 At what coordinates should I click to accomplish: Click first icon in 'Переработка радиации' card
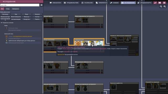coord(149,86)
